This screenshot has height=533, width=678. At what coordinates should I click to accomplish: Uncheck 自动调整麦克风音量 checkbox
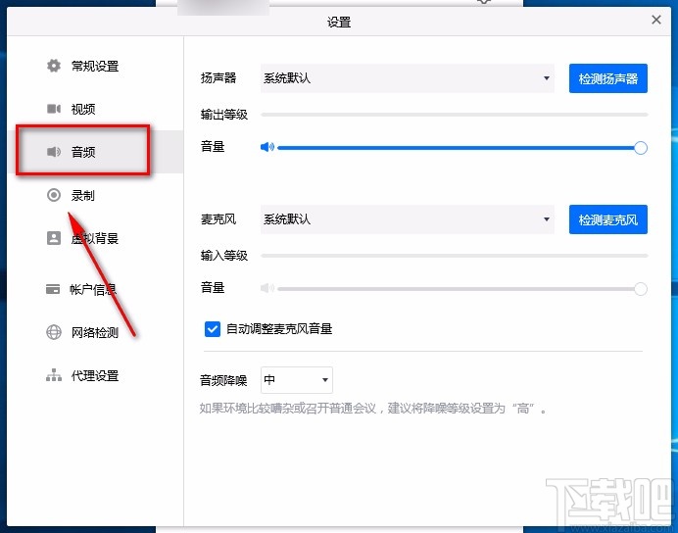point(213,329)
